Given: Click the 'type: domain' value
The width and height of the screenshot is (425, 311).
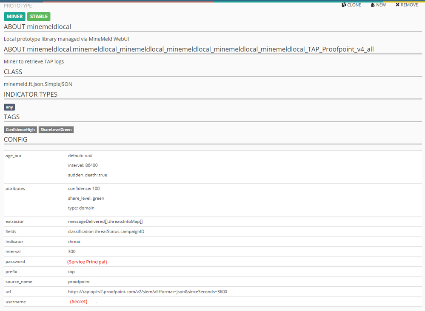Looking at the screenshot, I should (81, 208).
